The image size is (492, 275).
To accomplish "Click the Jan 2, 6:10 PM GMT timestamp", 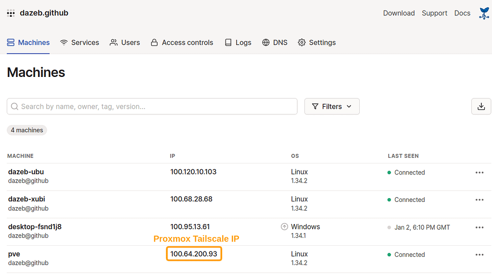I will coord(422,227).
